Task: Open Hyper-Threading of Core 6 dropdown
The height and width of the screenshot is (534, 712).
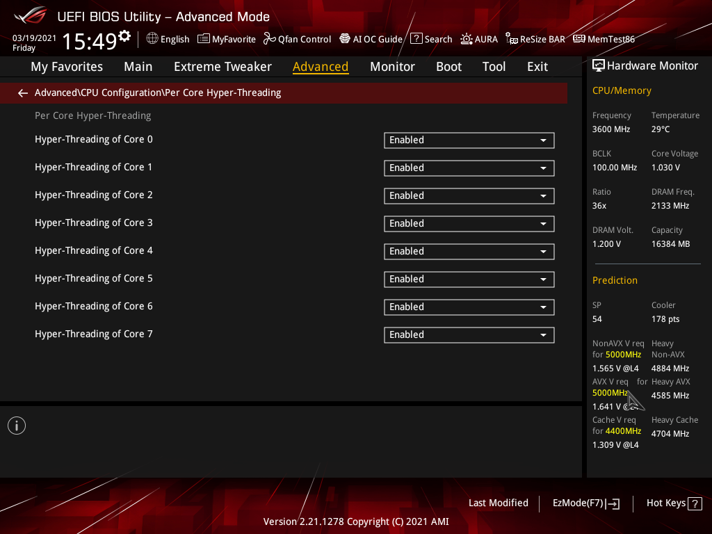Action: 469,307
